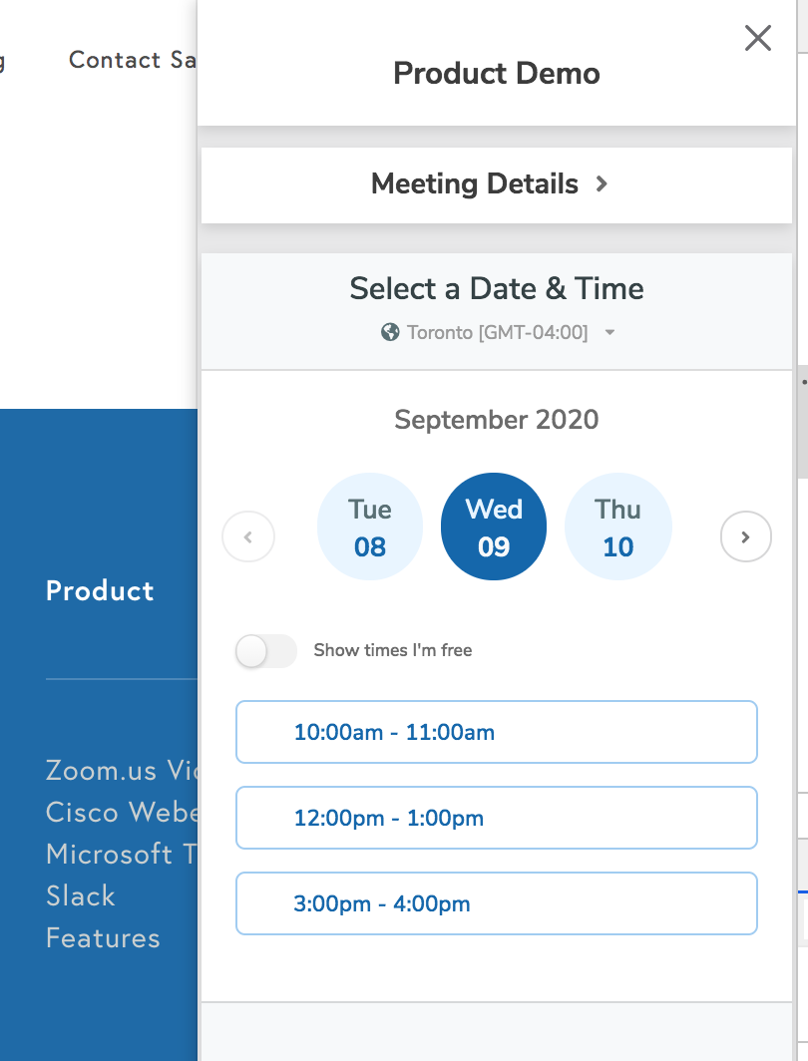Open Features footer link
The image size is (808, 1061).
[x=103, y=937]
